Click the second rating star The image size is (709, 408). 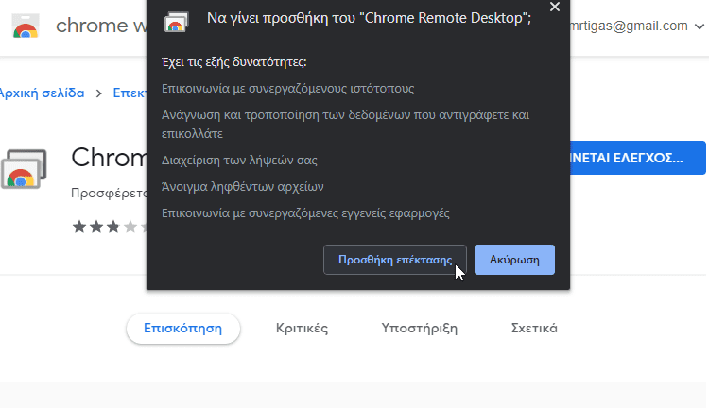pos(96,227)
